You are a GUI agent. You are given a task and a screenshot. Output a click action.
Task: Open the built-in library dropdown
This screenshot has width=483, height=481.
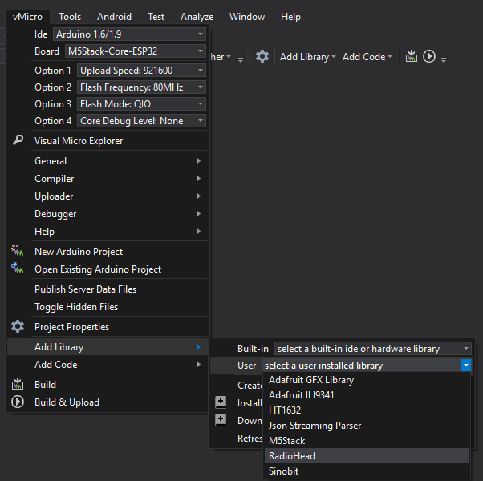(373, 349)
